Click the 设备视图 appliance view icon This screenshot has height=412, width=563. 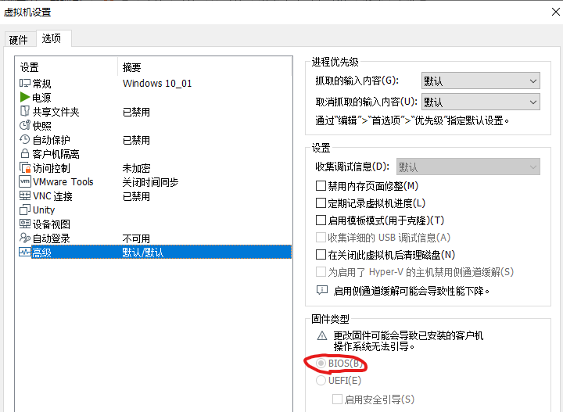pos(25,224)
